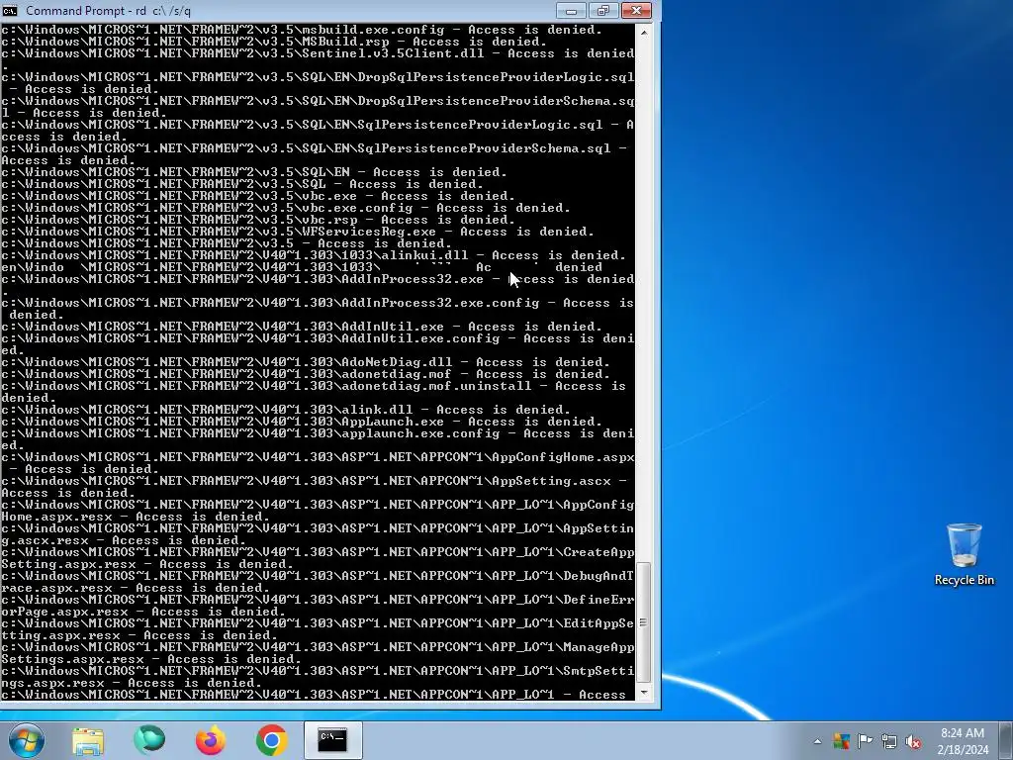Click the AppLaunch.exe access denied line
The image size is (1013, 760).
coord(302,422)
